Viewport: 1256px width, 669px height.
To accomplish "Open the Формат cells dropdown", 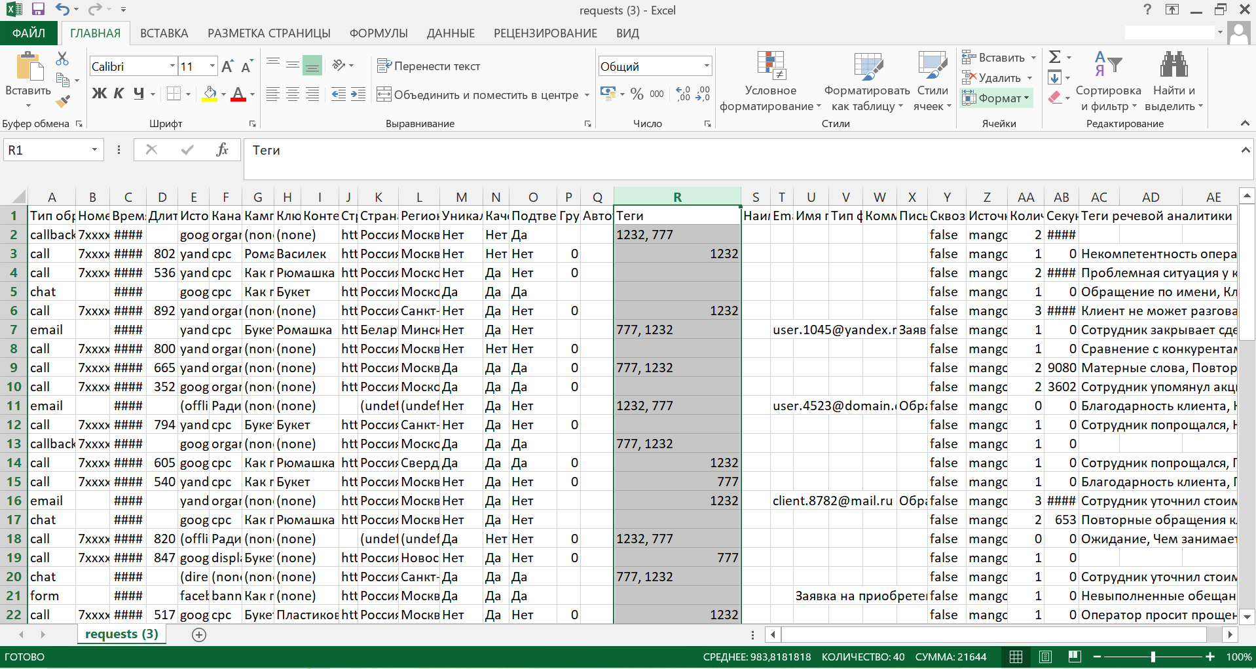I will (x=996, y=98).
